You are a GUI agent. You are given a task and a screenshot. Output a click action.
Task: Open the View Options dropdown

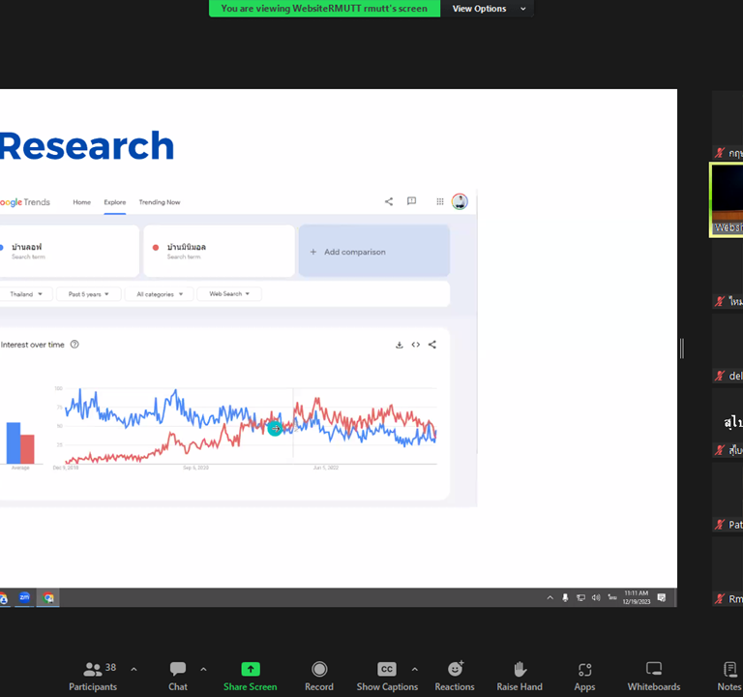click(488, 9)
